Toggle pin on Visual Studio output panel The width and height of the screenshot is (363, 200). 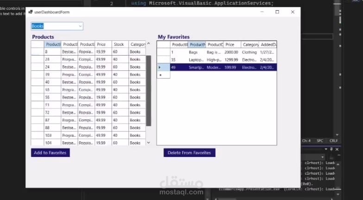click(x=332, y=149)
